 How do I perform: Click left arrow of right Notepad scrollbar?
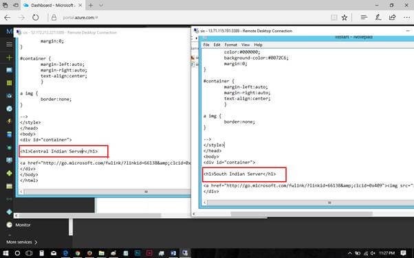(205, 202)
